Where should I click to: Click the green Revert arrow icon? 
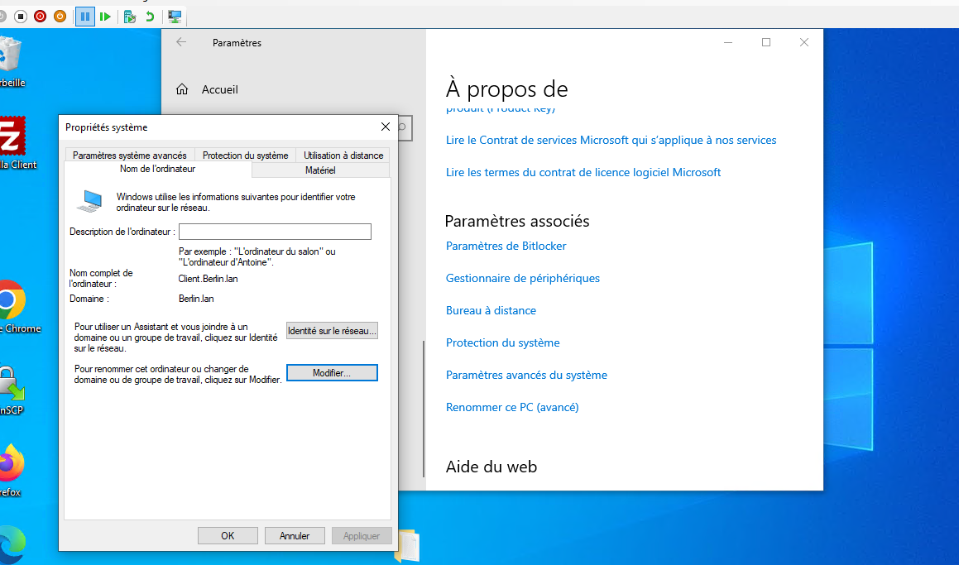pos(150,17)
